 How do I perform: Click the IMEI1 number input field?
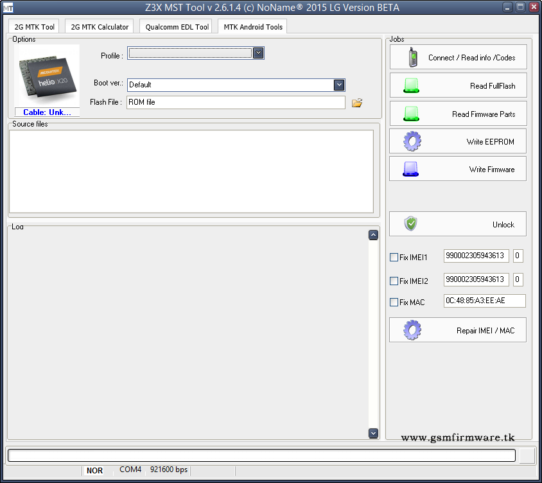point(476,256)
